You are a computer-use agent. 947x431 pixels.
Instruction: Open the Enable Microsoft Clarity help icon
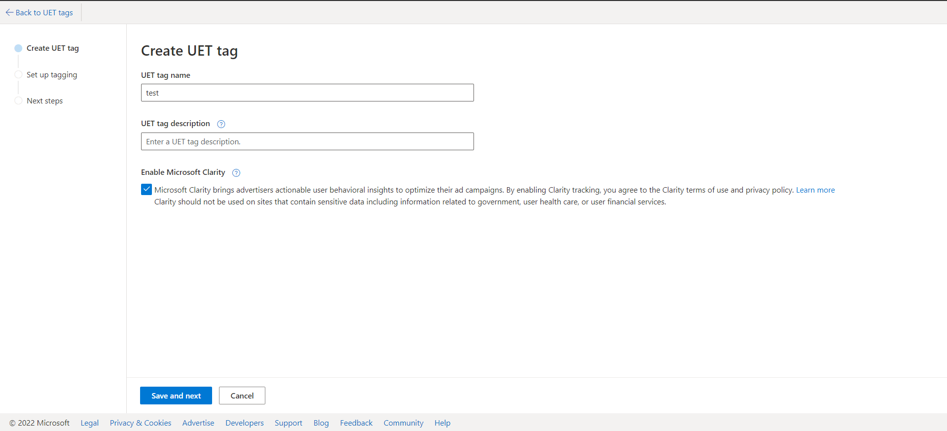(x=236, y=173)
